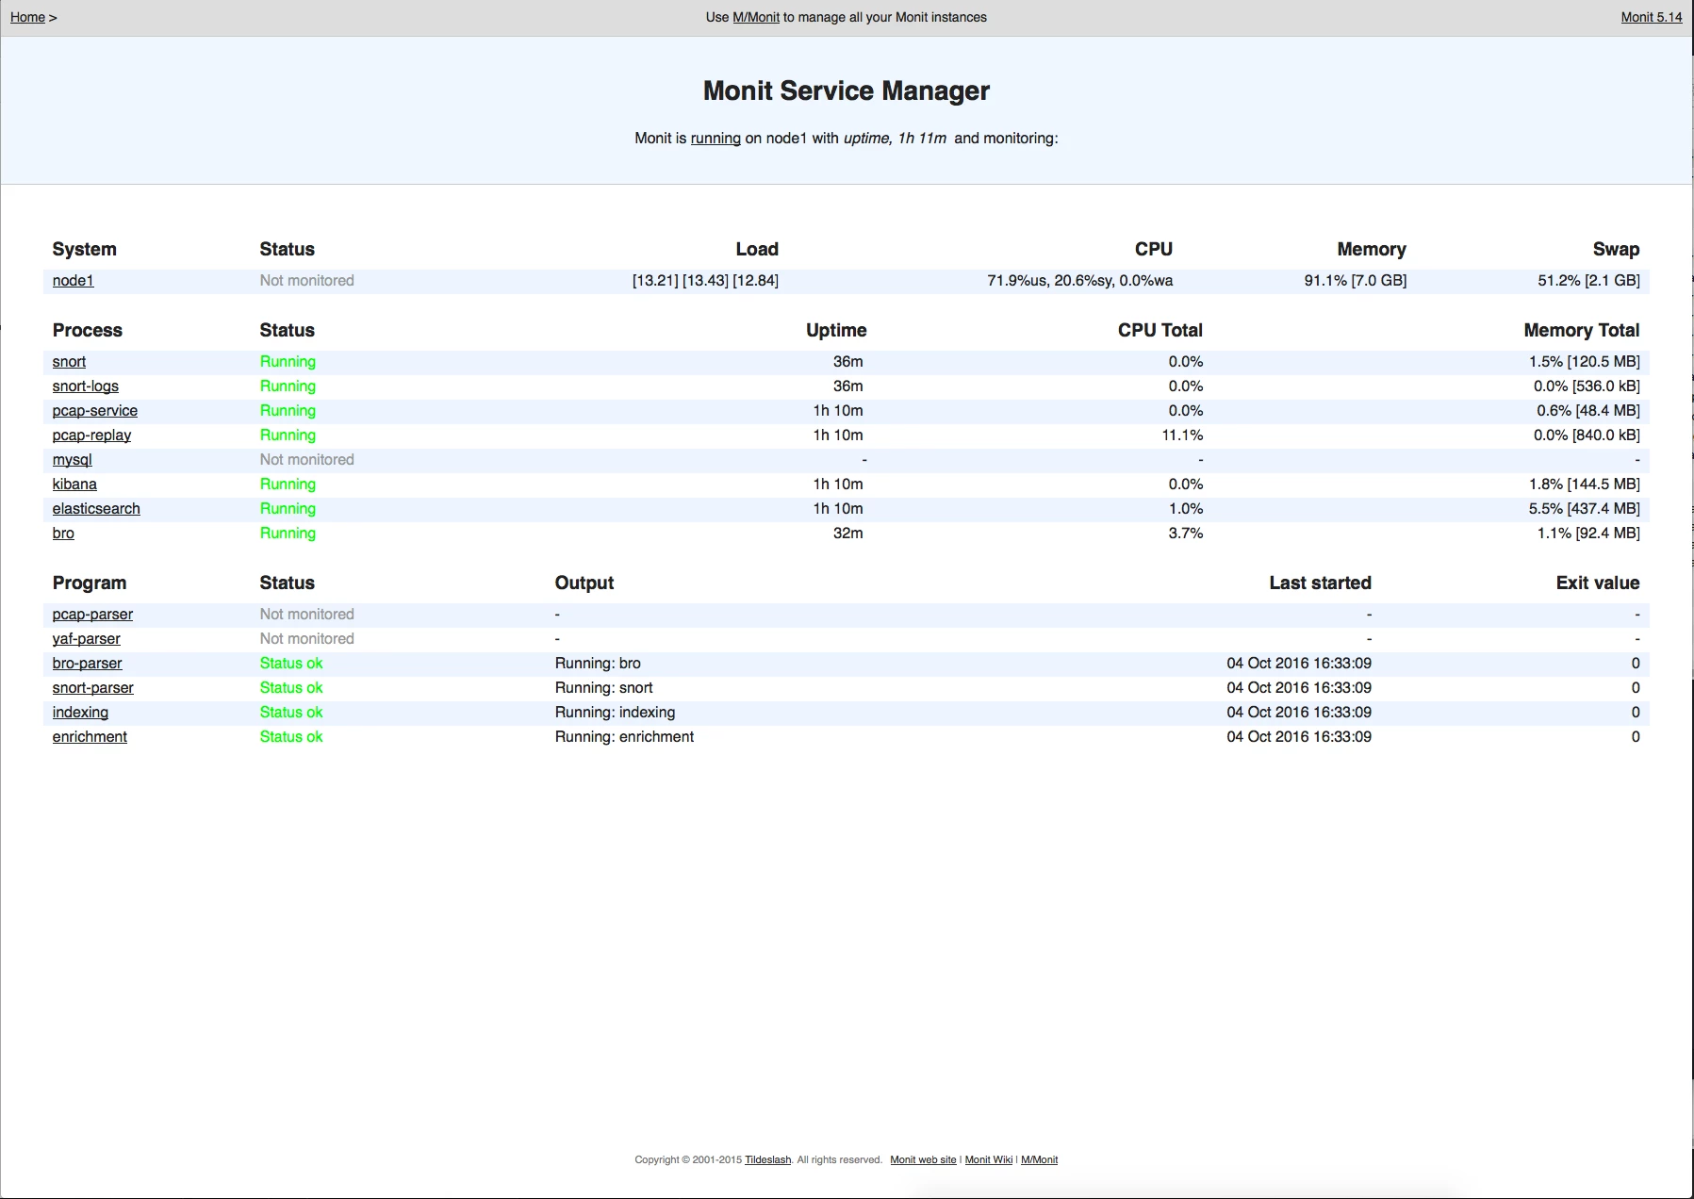This screenshot has width=1694, height=1199.
Task: Open the bro process link
Action: point(63,533)
